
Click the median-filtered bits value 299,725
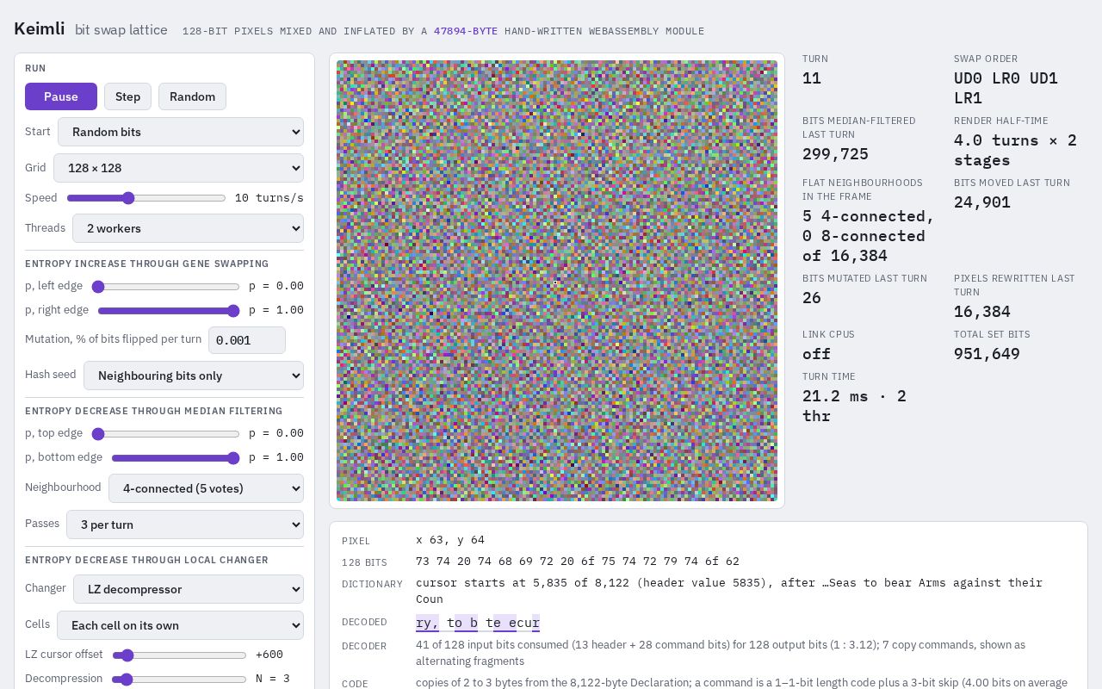pos(835,154)
